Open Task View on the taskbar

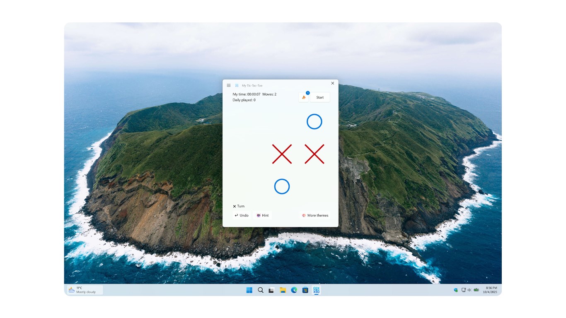pos(271,290)
